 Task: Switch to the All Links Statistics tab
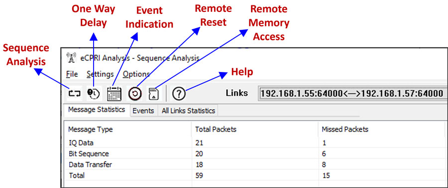pos(188,111)
